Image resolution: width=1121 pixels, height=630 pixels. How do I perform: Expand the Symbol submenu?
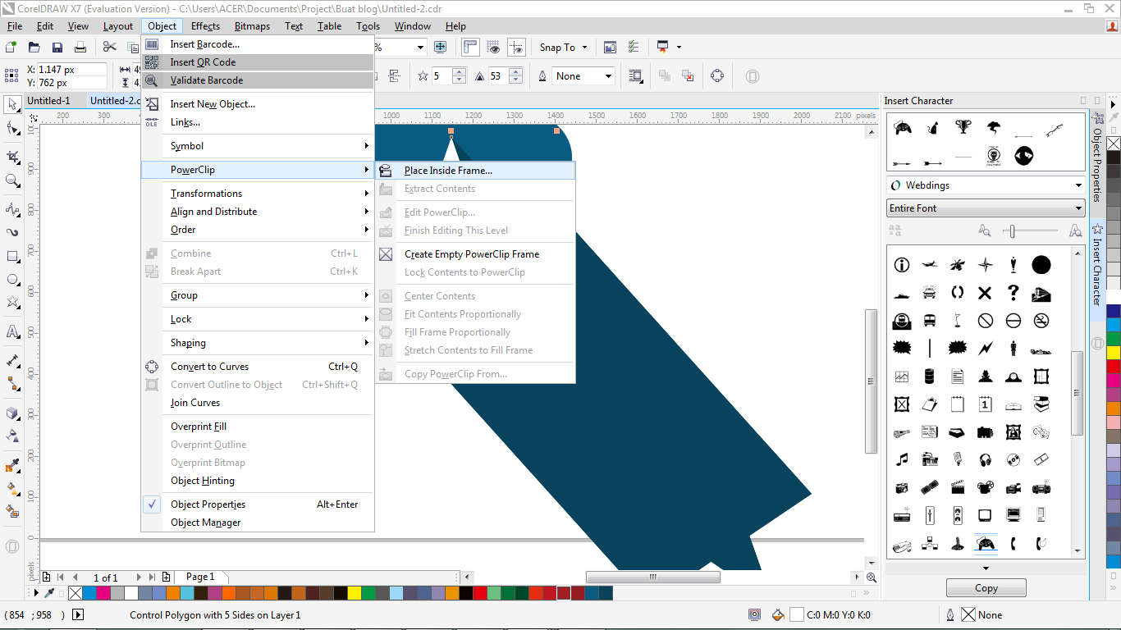point(258,146)
